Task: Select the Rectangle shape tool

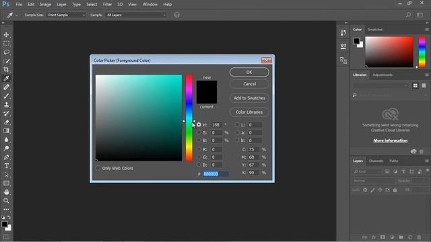Action: point(6,184)
